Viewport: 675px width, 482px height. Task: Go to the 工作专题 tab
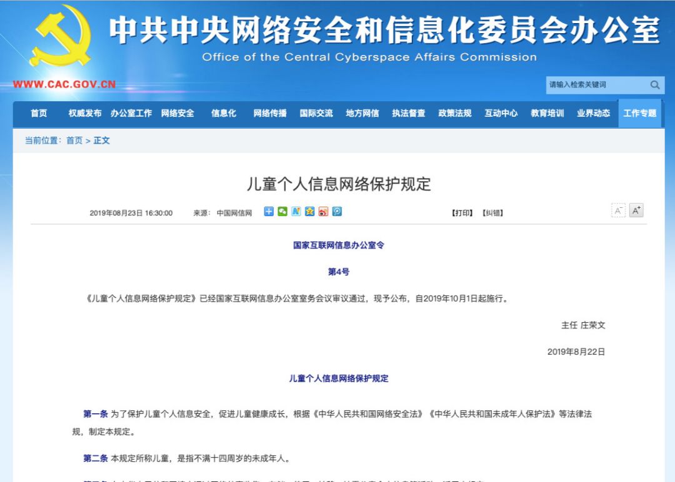(x=640, y=114)
